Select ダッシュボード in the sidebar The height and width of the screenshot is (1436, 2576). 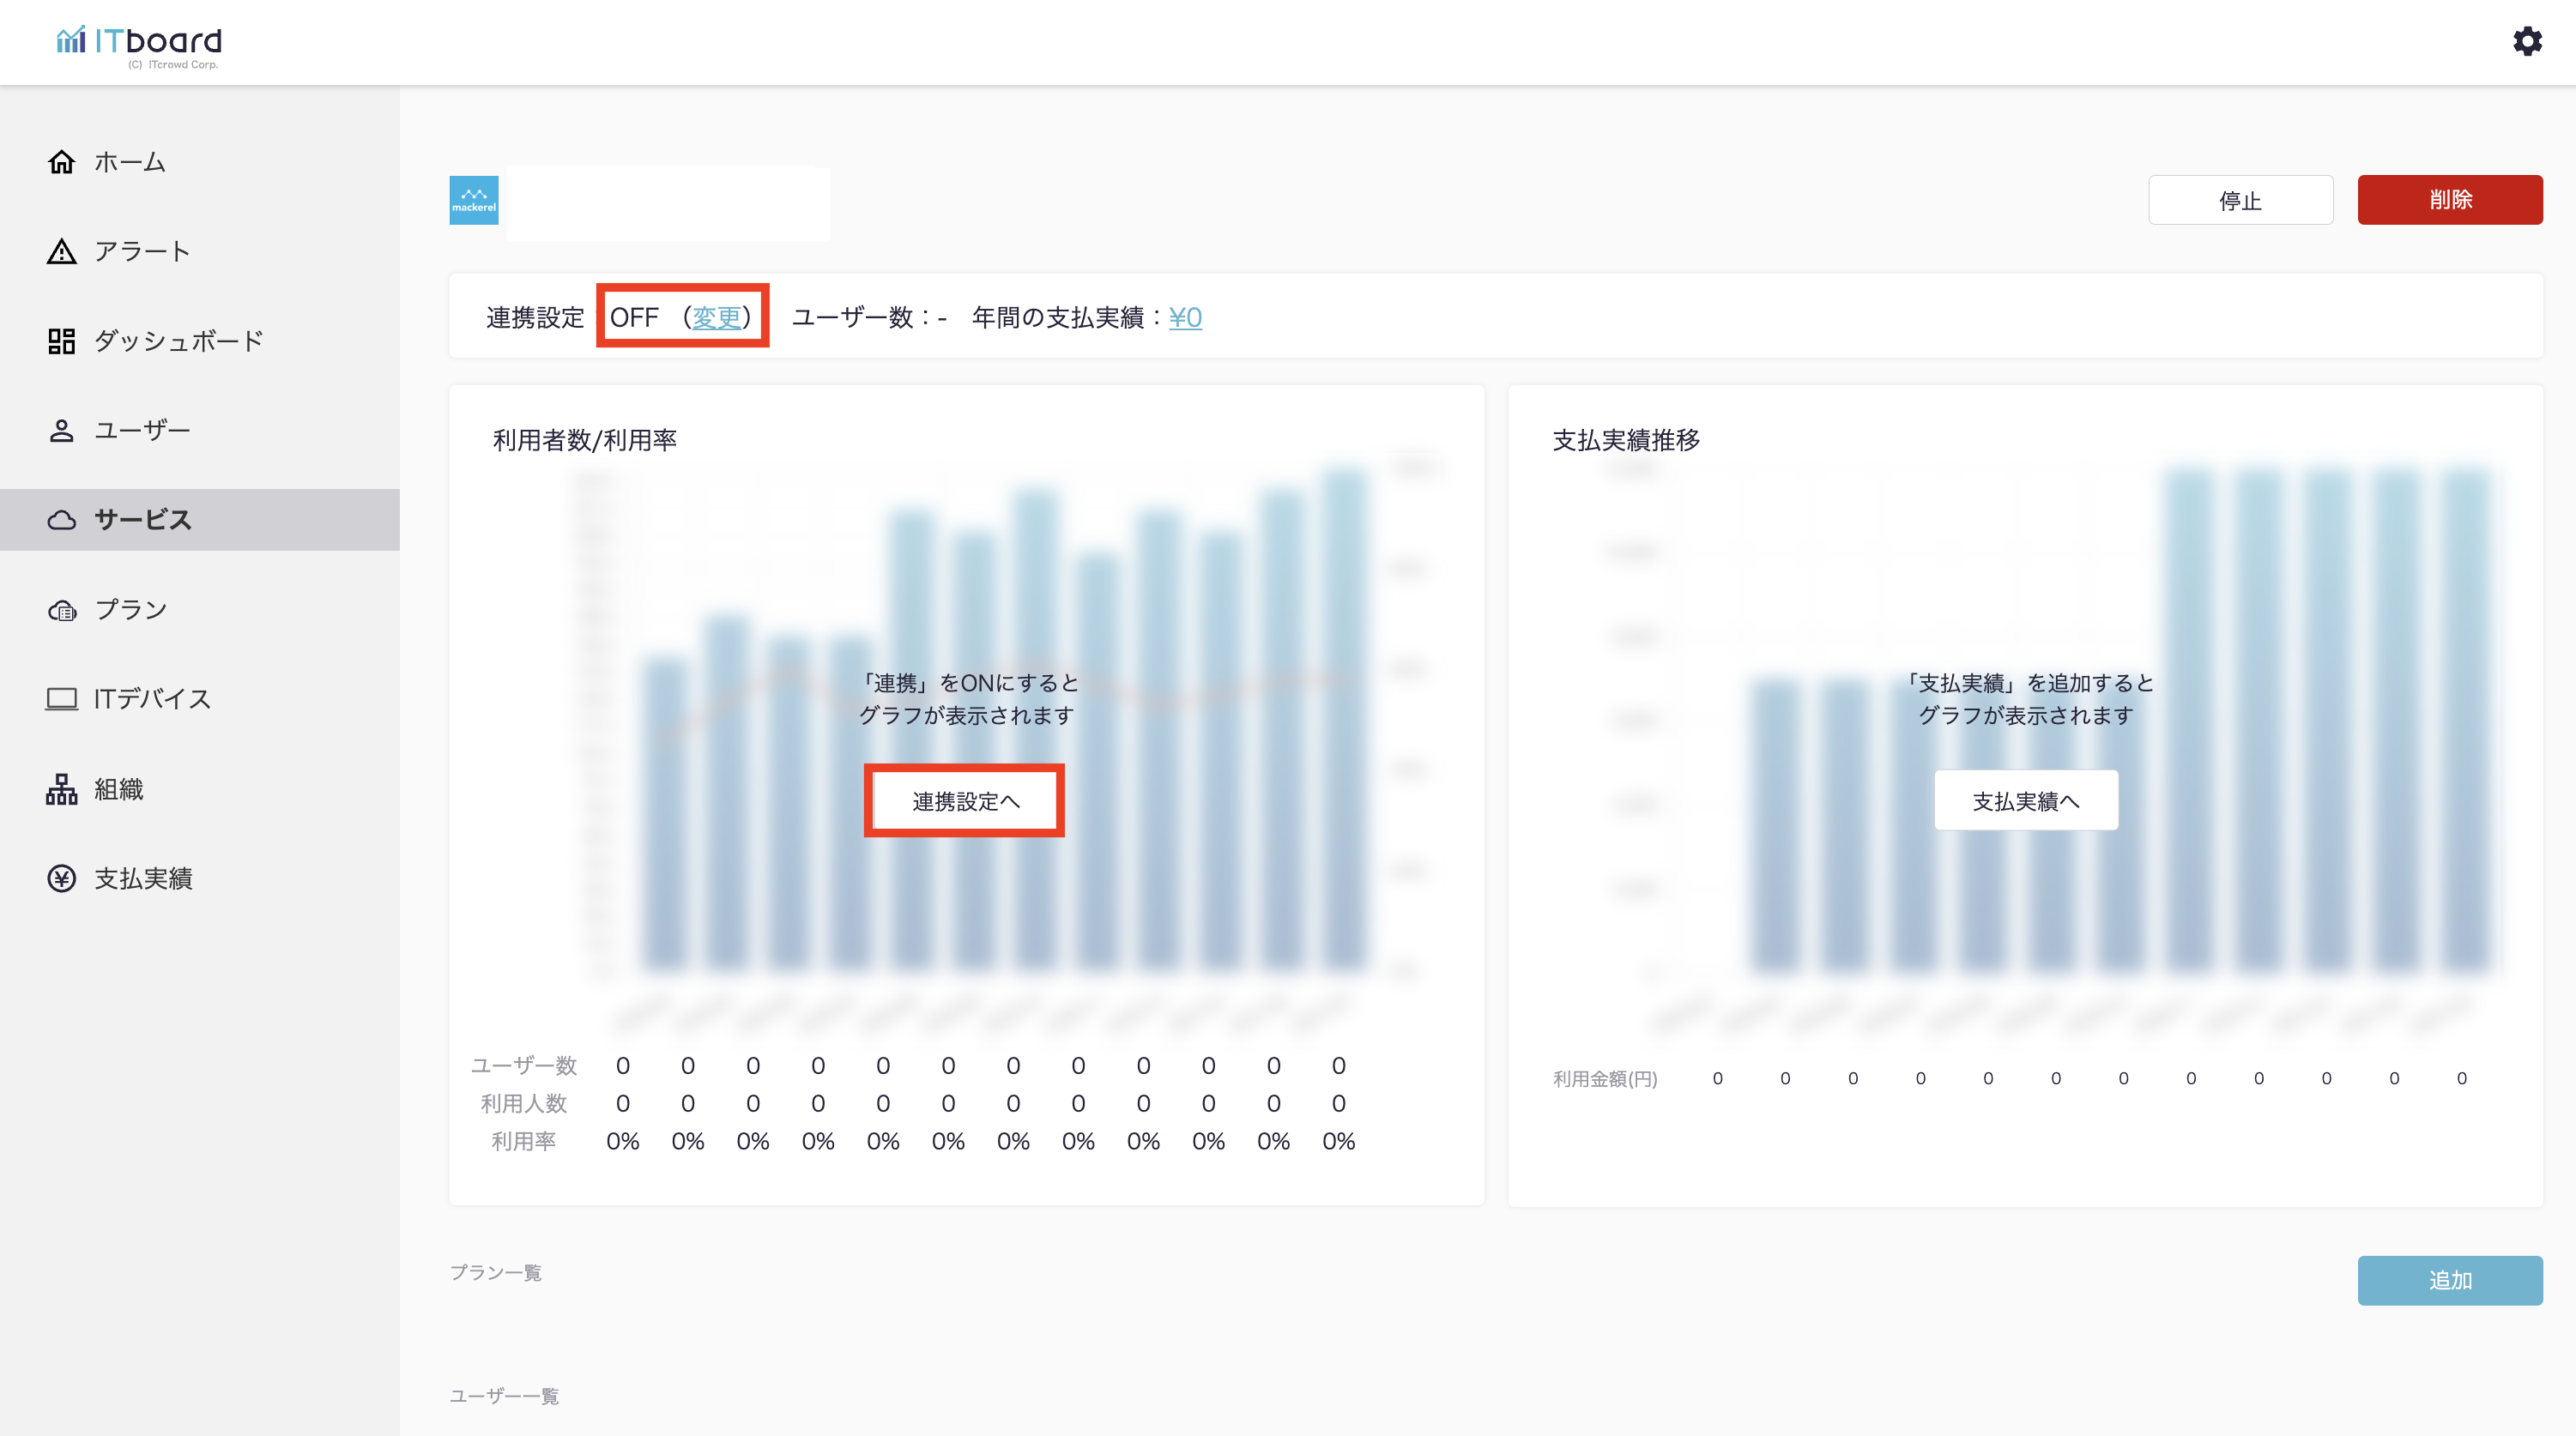point(178,341)
